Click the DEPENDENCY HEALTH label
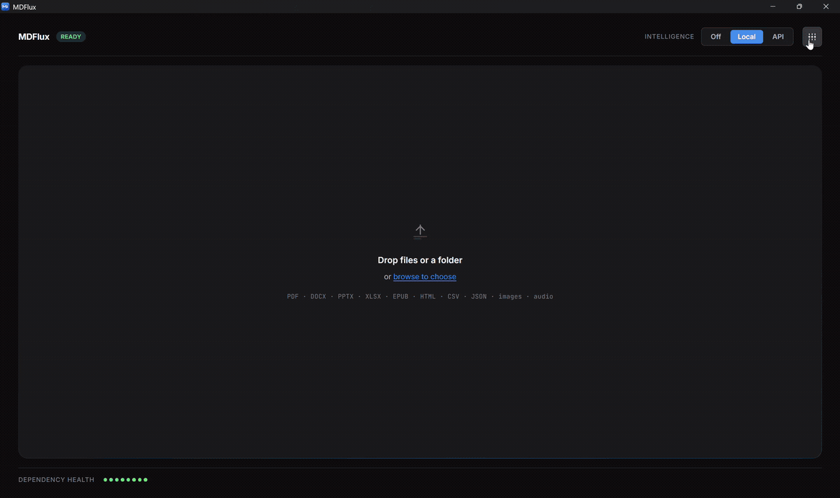 (x=56, y=480)
